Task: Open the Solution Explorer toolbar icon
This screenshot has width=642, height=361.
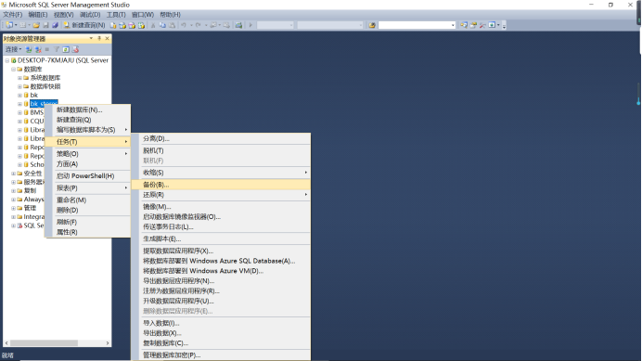Action: pos(464,25)
